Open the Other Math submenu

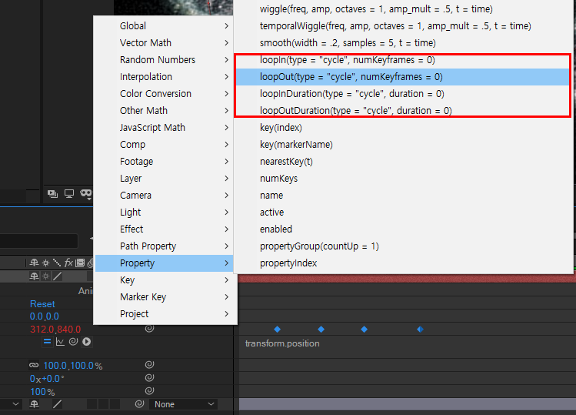[164, 110]
